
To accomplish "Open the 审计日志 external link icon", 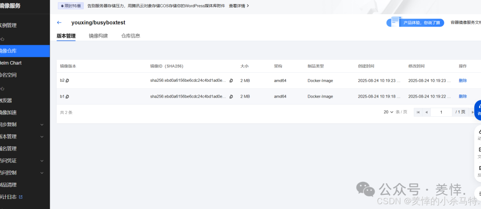I will tap(21, 197).
